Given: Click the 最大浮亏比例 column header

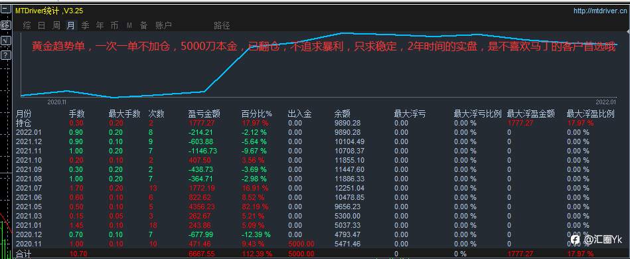Looking at the screenshot, I should (x=478, y=114).
